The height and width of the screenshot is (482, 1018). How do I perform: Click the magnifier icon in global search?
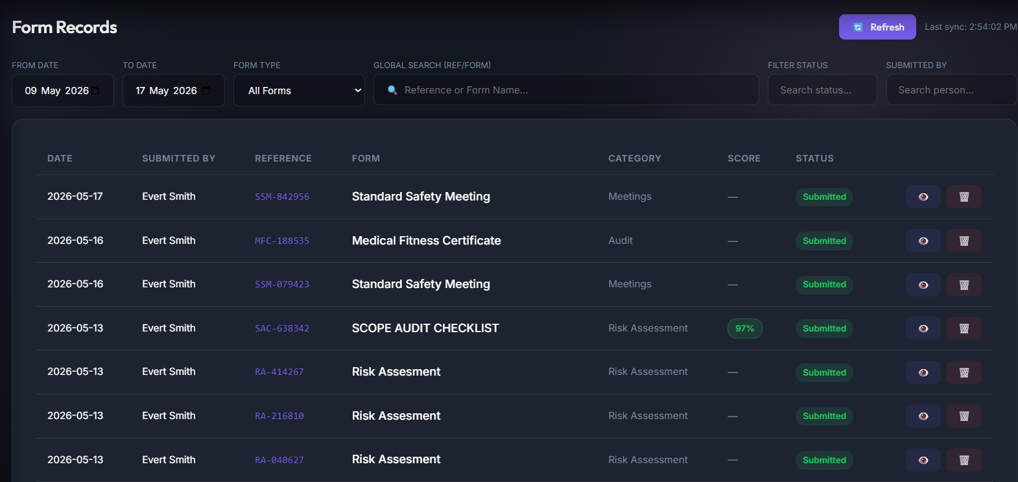392,90
